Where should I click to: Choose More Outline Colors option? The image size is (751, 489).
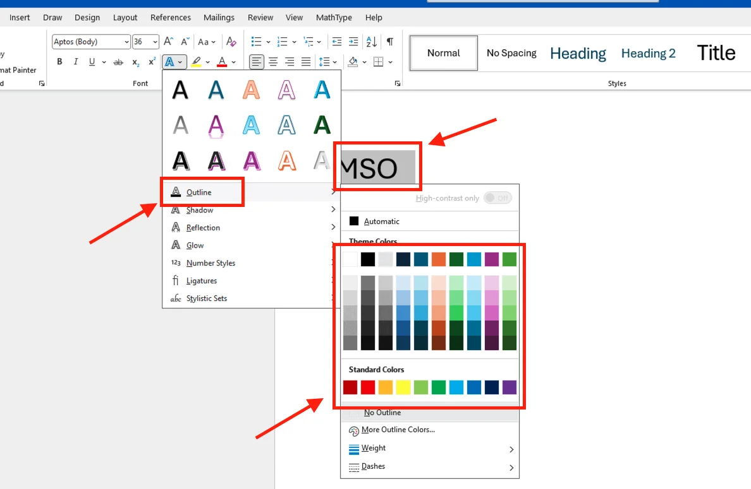pyautogui.click(x=398, y=430)
